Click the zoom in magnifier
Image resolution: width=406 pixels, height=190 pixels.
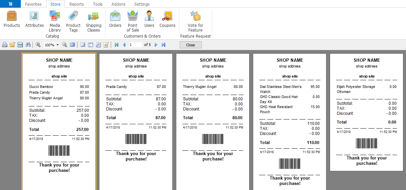tap(38, 45)
